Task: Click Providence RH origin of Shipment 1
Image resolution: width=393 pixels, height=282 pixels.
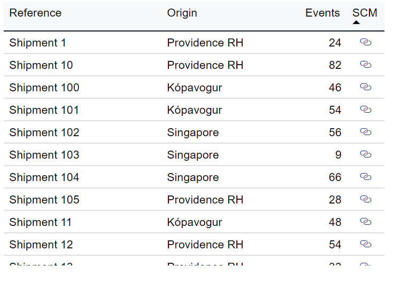Action: pyautogui.click(x=205, y=43)
